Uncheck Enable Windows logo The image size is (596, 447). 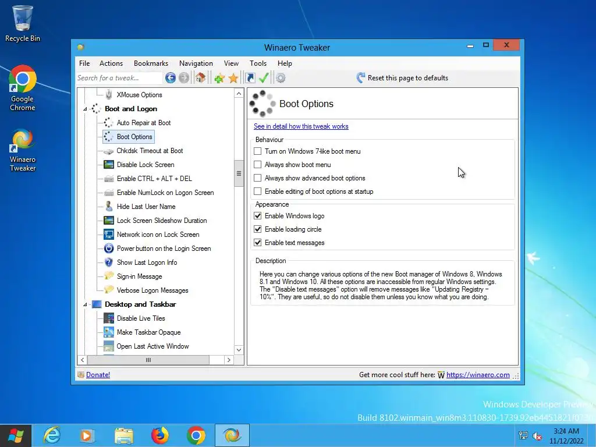click(x=258, y=216)
